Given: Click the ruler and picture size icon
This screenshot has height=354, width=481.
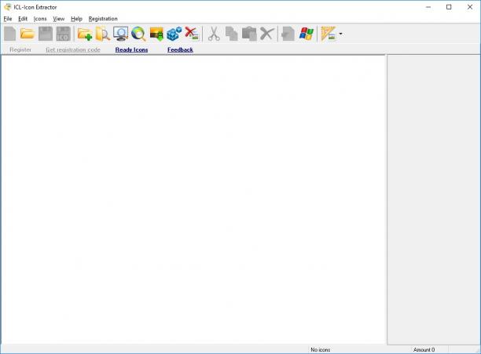Looking at the screenshot, I should [x=329, y=34].
